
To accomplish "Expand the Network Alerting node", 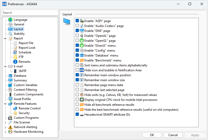I will (5, 127).
